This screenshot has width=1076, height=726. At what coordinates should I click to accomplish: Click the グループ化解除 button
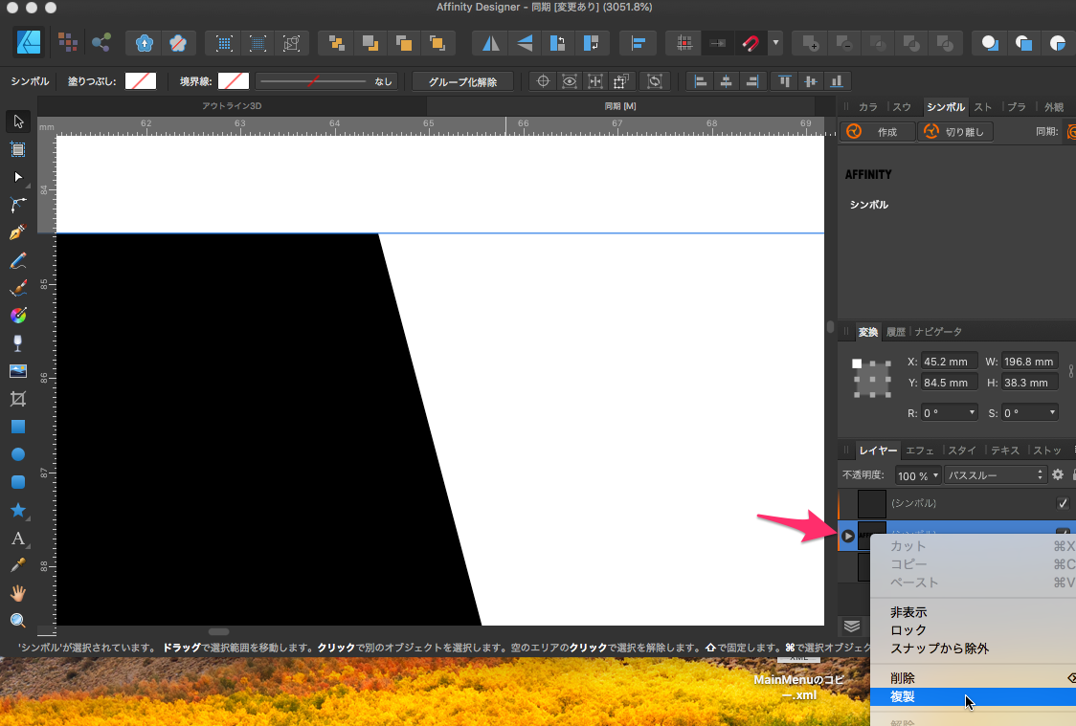(462, 81)
